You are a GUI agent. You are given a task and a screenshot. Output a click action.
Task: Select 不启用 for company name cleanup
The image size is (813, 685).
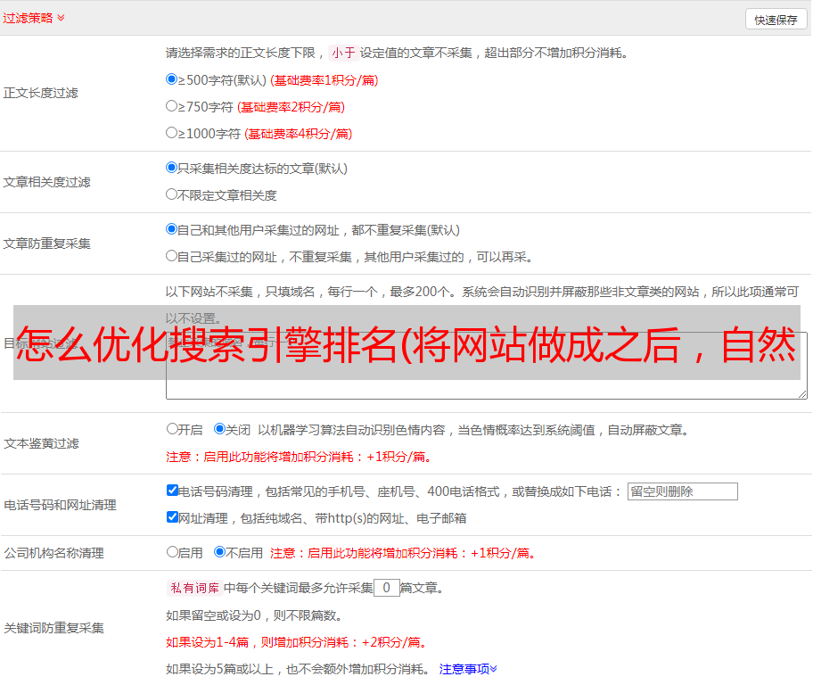tap(219, 552)
